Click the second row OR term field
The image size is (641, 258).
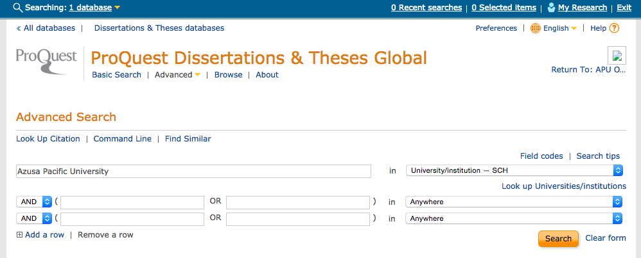(298, 202)
